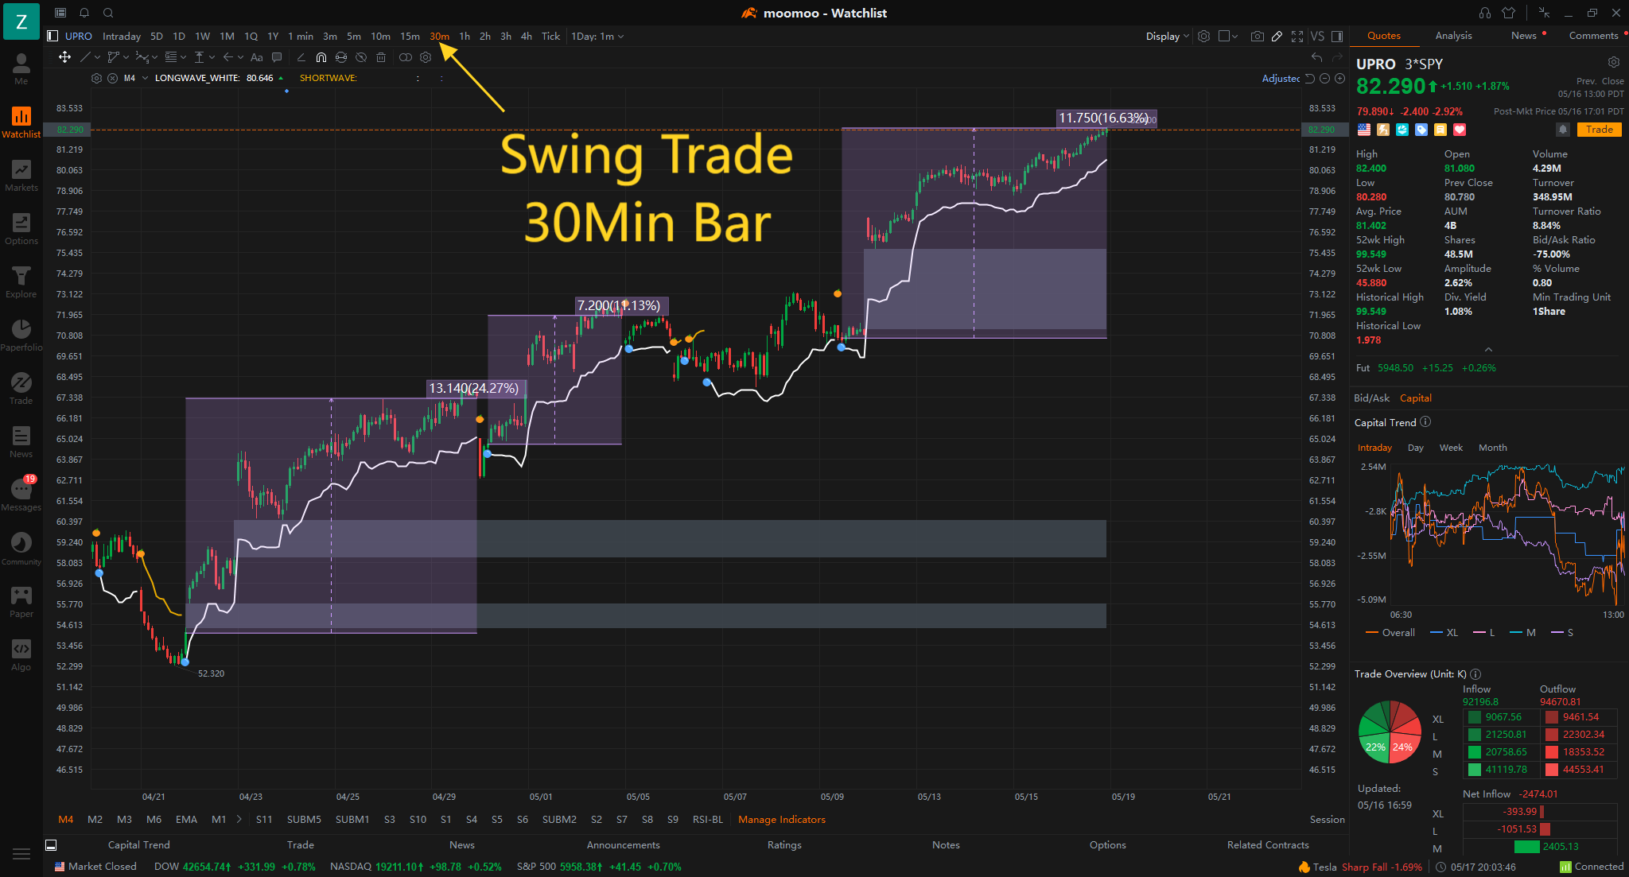Remove the M4 indicator with X icon
This screenshot has width=1629, height=877.
[112, 78]
